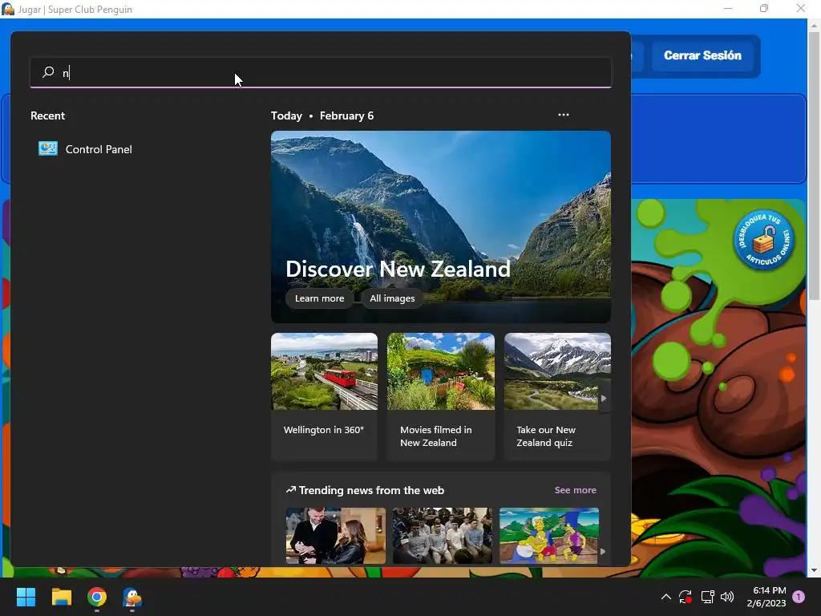Click next arrow on trending news row
Screen dimensions: 821x616
tap(603, 551)
